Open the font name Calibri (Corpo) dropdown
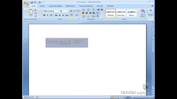Viewport: 177px width, 99px height. 59,11
